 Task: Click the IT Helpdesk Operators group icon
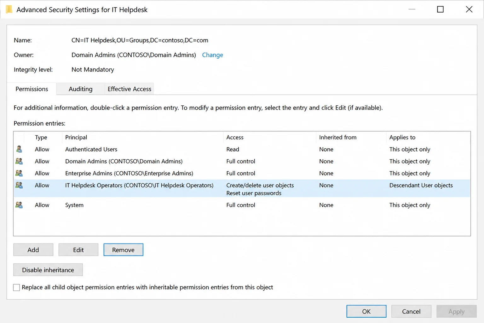click(x=19, y=185)
